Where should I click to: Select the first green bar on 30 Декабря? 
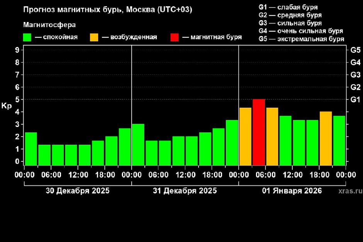[x=31, y=149]
